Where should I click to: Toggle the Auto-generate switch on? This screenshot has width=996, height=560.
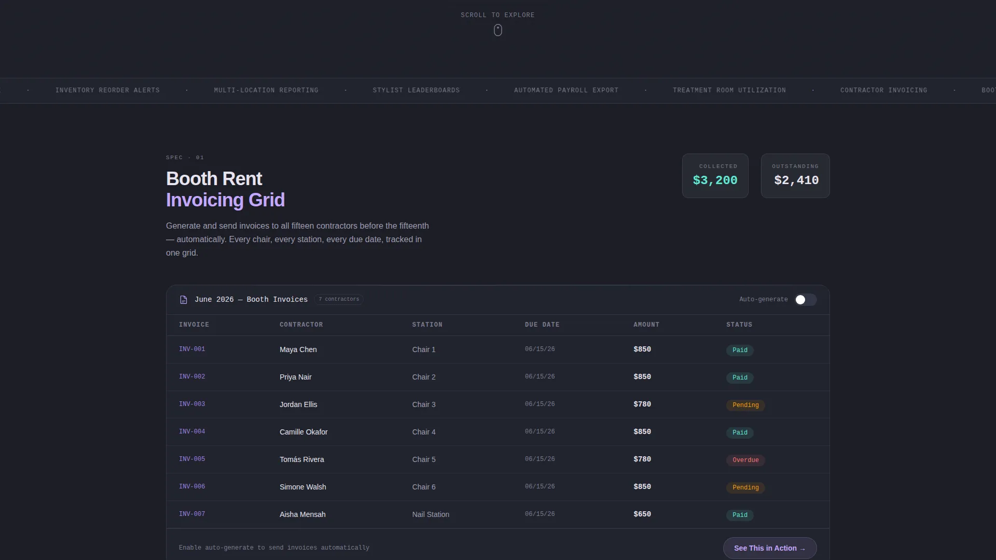[x=806, y=300]
